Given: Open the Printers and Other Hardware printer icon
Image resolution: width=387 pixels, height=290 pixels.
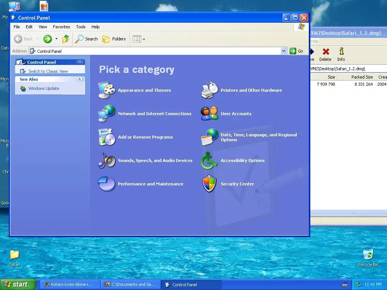Looking at the screenshot, I should pyautogui.click(x=209, y=90).
